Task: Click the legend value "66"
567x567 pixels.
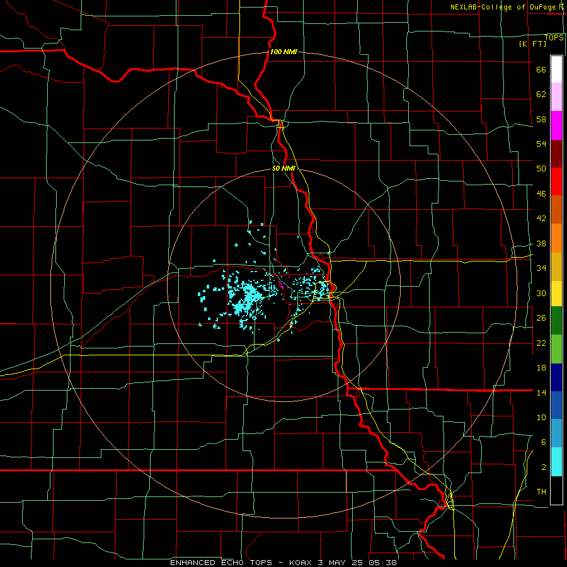Action: [x=541, y=70]
